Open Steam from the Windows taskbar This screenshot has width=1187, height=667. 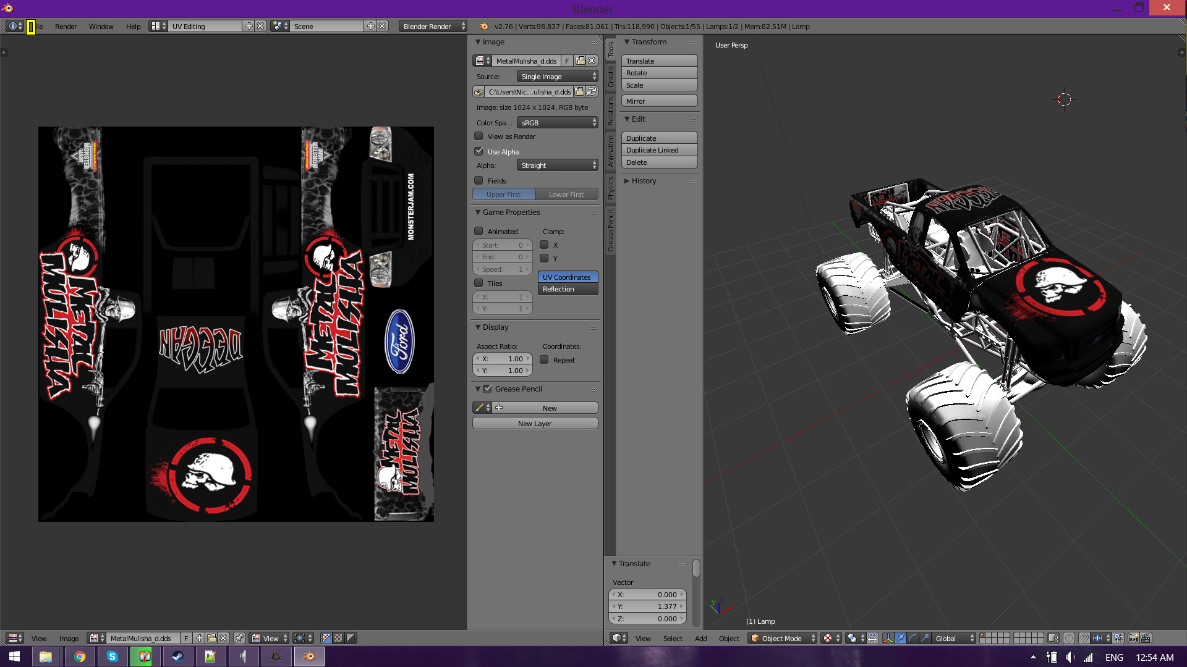177,657
